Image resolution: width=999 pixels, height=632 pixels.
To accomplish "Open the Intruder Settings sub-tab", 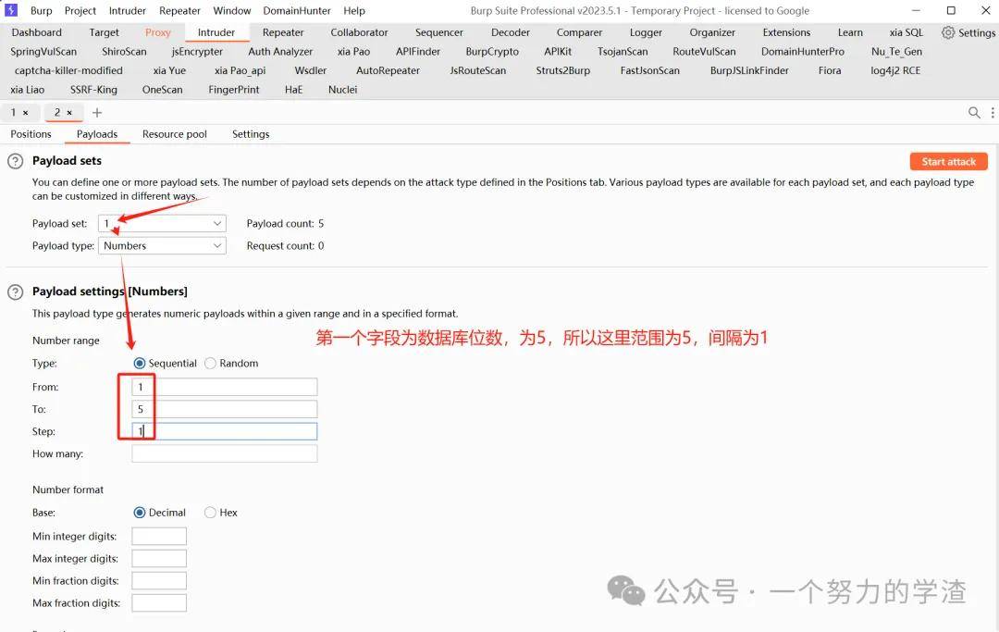I will (x=251, y=134).
